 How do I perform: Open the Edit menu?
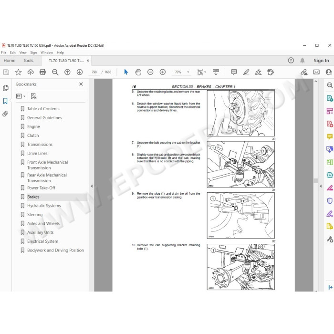tap(13, 52)
